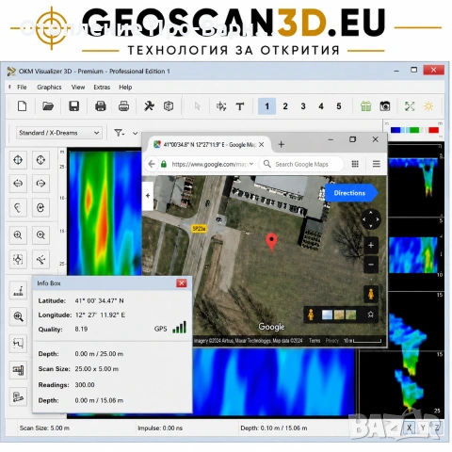
Task: Save scan with the floppy disk icon
Action: click(74, 106)
